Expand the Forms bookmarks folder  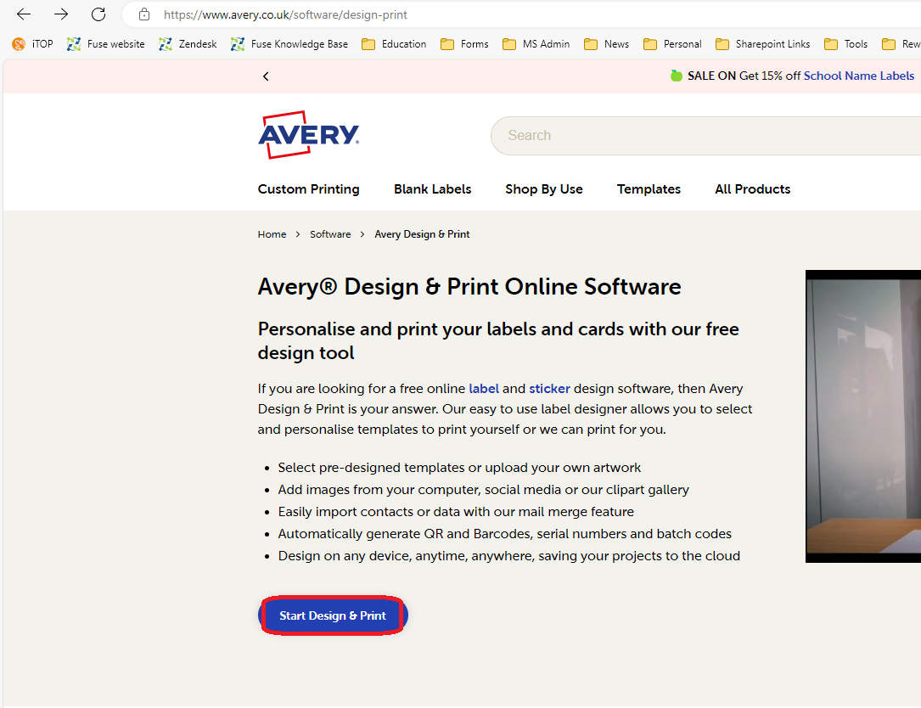(464, 44)
